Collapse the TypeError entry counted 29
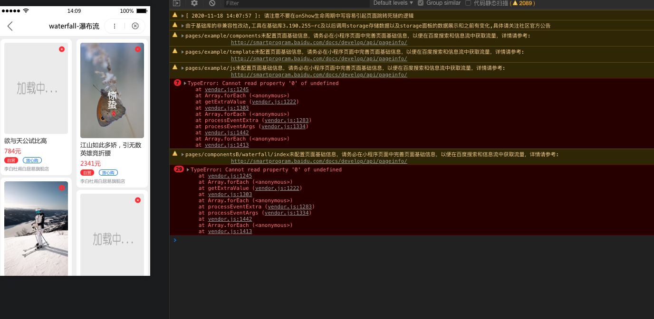The width and height of the screenshot is (654, 319). pyautogui.click(x=188, y=169)
